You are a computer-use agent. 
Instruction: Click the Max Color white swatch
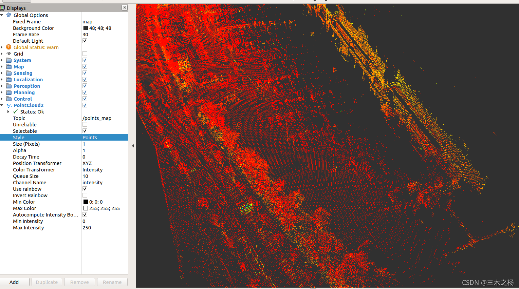tap(86, 208)
